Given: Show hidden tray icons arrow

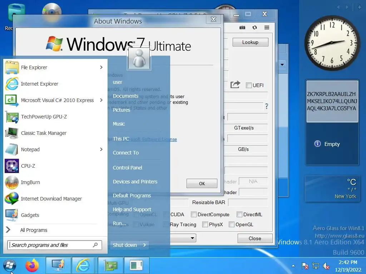Looking at the screenshot, I should 293,265.
